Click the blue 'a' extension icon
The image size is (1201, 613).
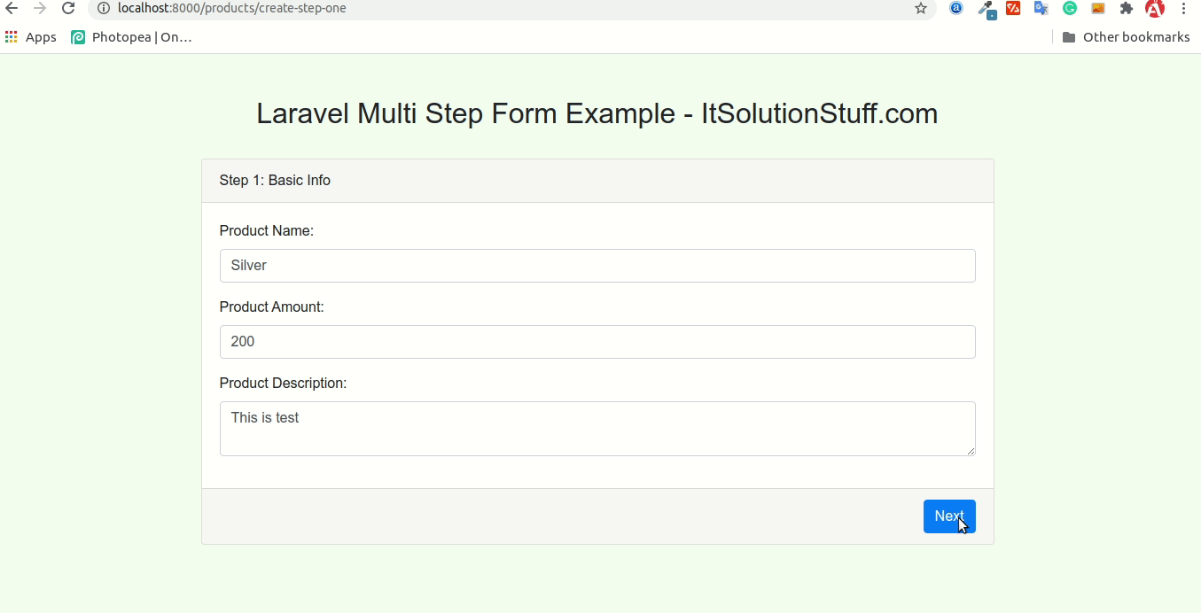click(956, 9)
